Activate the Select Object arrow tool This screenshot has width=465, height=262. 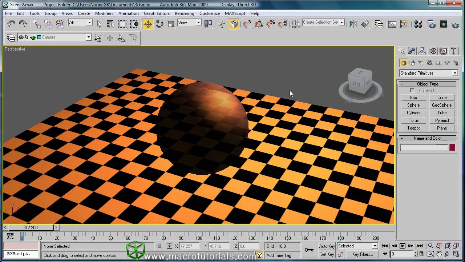pos(99,24)
